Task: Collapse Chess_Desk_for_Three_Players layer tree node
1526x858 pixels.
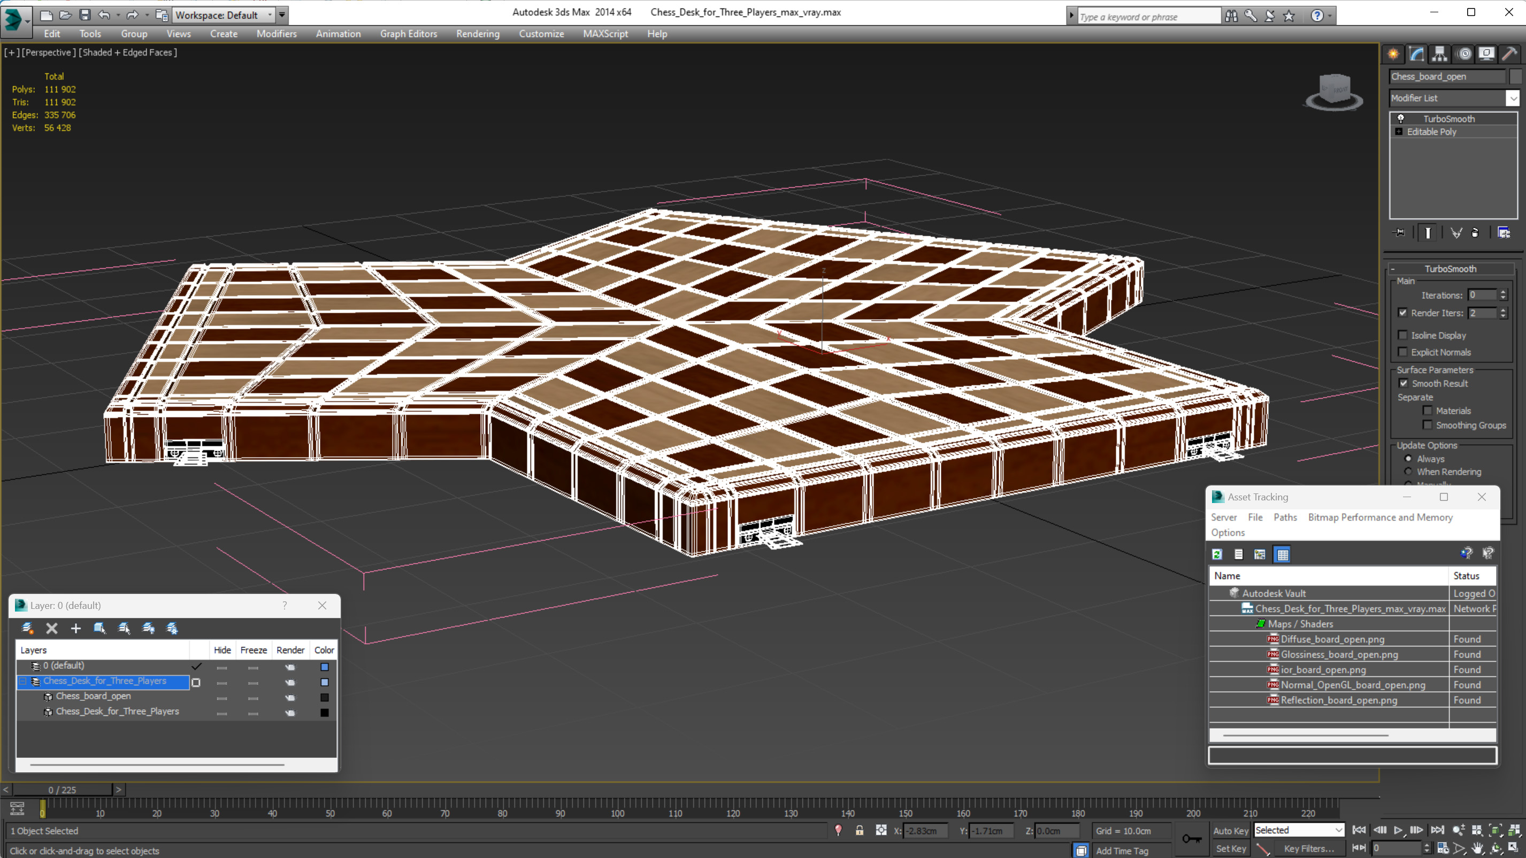Action: tap(24, 681)
